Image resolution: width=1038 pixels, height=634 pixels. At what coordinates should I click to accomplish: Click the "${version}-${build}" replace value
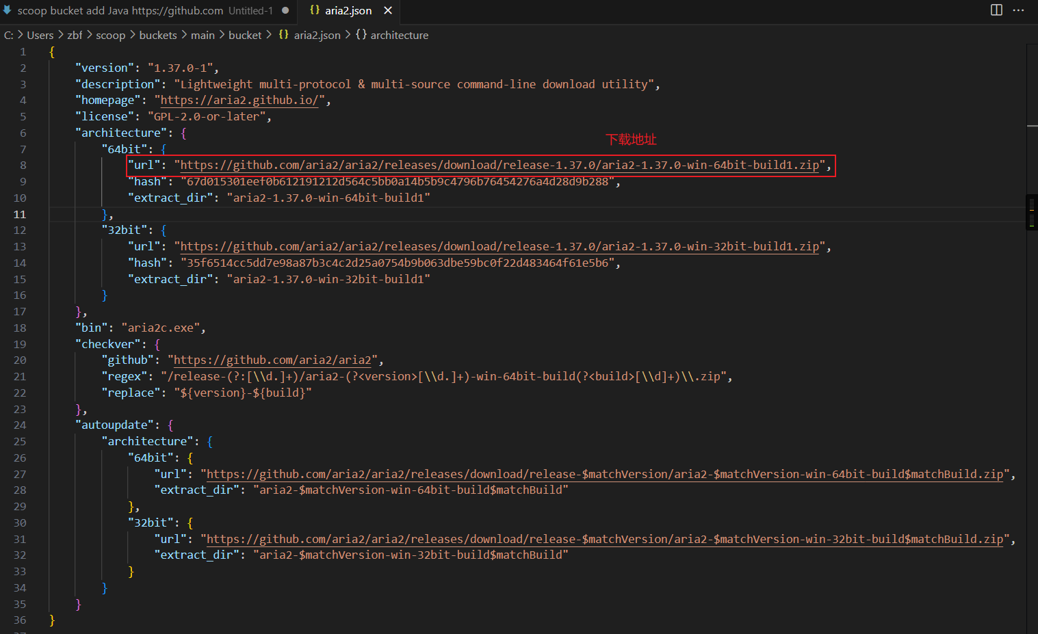coord(243,393)
